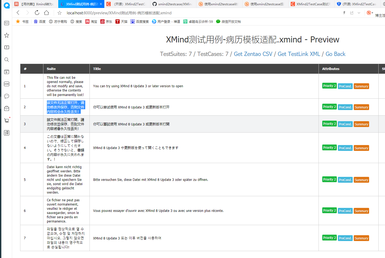This screenshot has height=258, width=385.
Task: Open the Get TestLink XML link
Action: click(x=299, y=54)
